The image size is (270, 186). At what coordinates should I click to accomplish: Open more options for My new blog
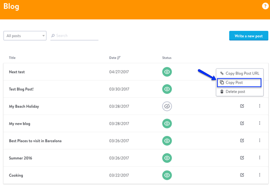coord(260,123)
